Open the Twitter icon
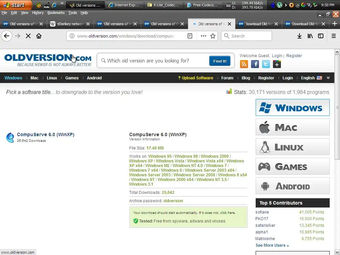340x255 pixels. pos(266,64)
